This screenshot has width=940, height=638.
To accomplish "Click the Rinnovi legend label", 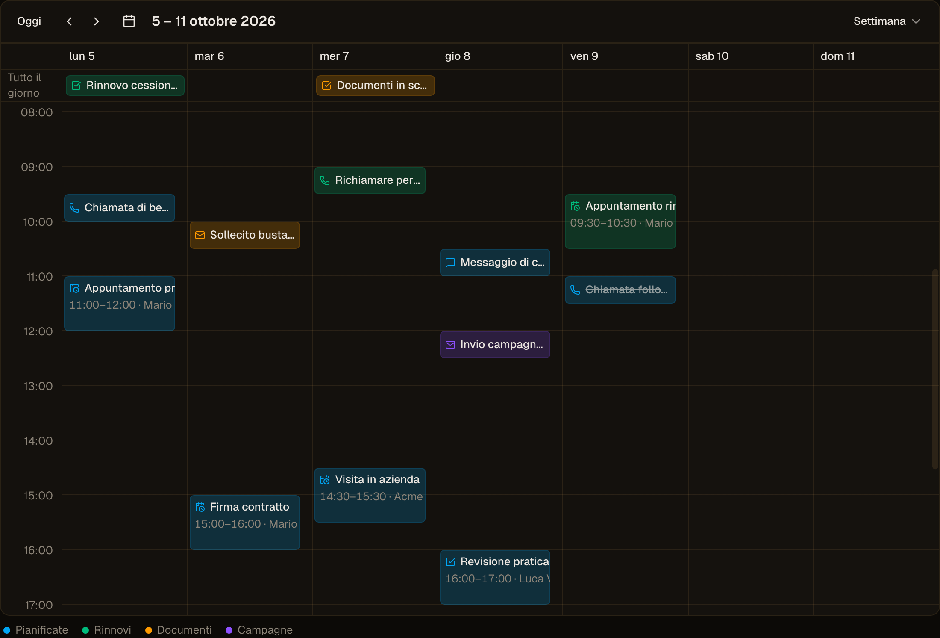I will pos(112,630).
